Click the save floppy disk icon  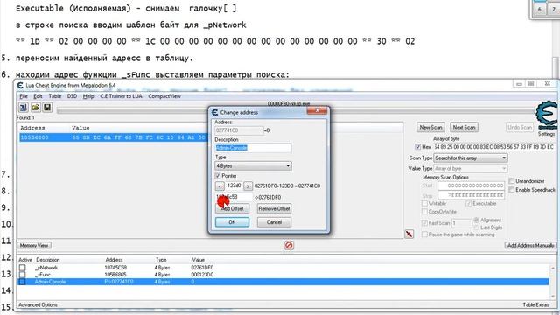(x=46, y=108)
